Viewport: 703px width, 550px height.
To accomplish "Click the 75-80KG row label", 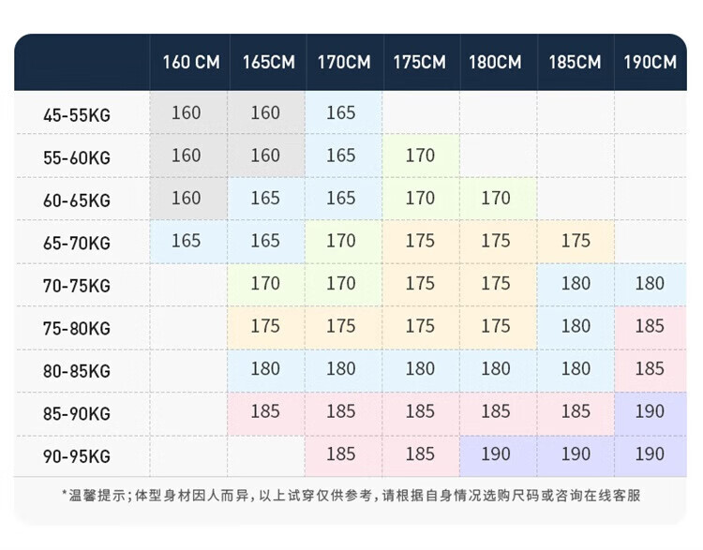I will (77, 329).
